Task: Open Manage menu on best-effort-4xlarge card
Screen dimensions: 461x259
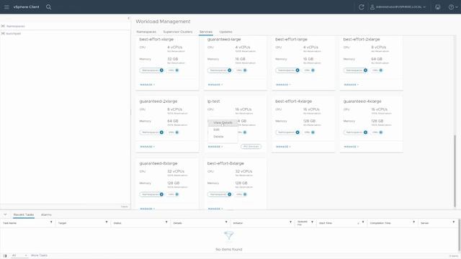Action: (x=283, y=147)
